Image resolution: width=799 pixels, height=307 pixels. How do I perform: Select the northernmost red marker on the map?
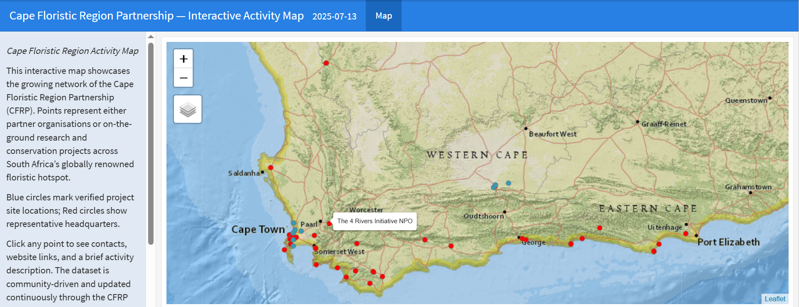coord(326,63)
